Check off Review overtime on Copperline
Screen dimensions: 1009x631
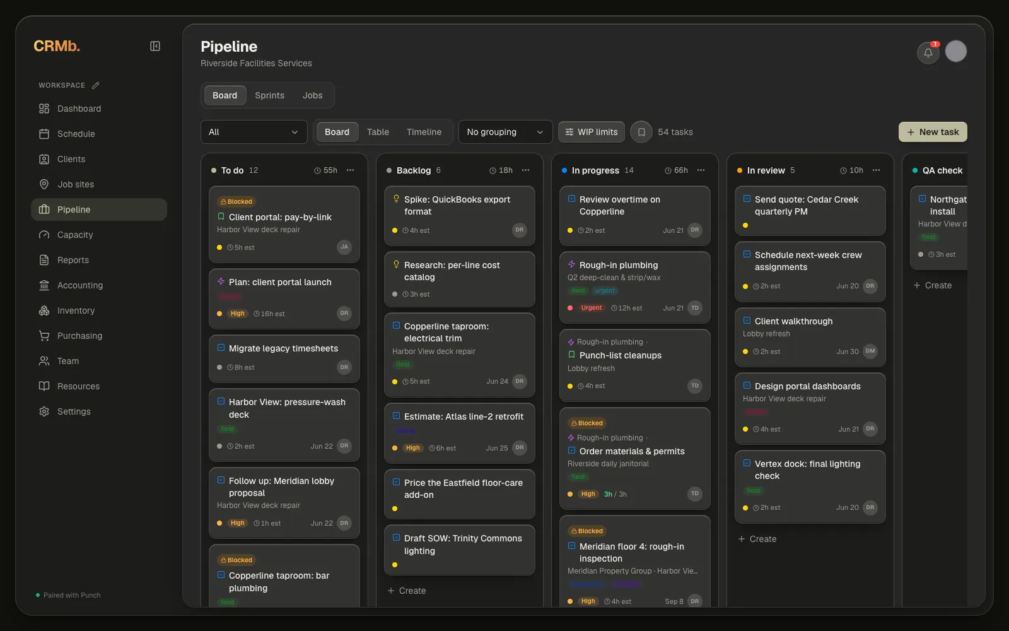(x=571, y=199)
